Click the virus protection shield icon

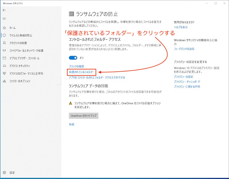[x=4, y=35]
